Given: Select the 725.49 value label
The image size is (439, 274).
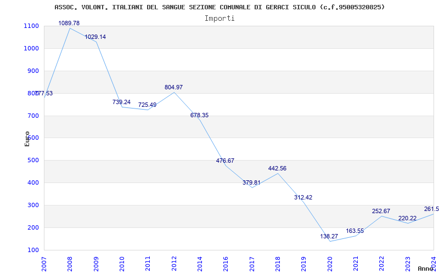Looking at the screenshot, I should (x=147, y=105).
